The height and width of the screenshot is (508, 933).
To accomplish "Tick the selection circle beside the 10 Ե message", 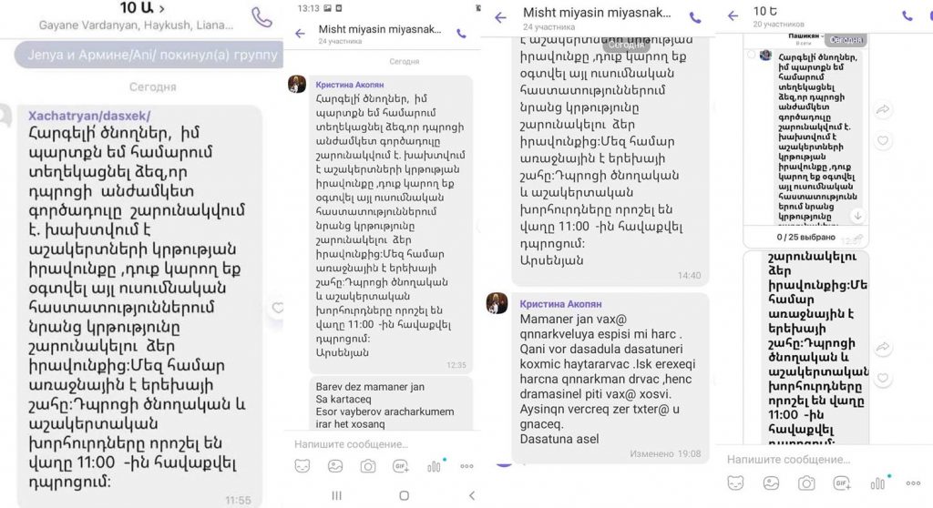I will (751, 55).
